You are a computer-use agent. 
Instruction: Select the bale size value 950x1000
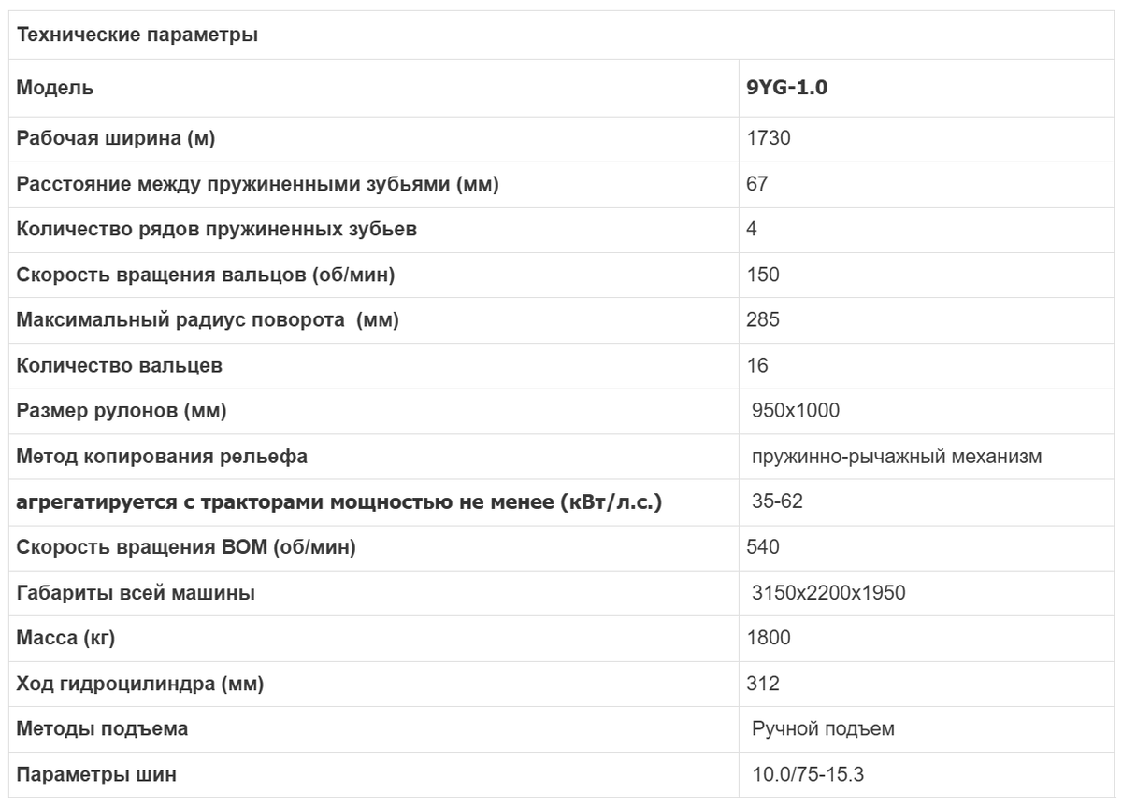[796, 411]
